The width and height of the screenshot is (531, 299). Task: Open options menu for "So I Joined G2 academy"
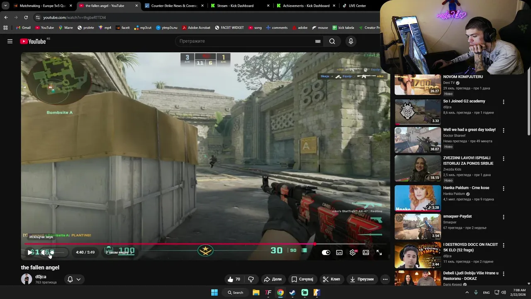tap(504, 102)
